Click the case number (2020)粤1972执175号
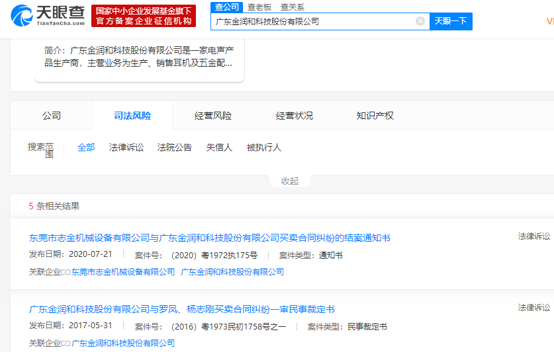Viewport: 554px width, 352px height. point(214,256)
